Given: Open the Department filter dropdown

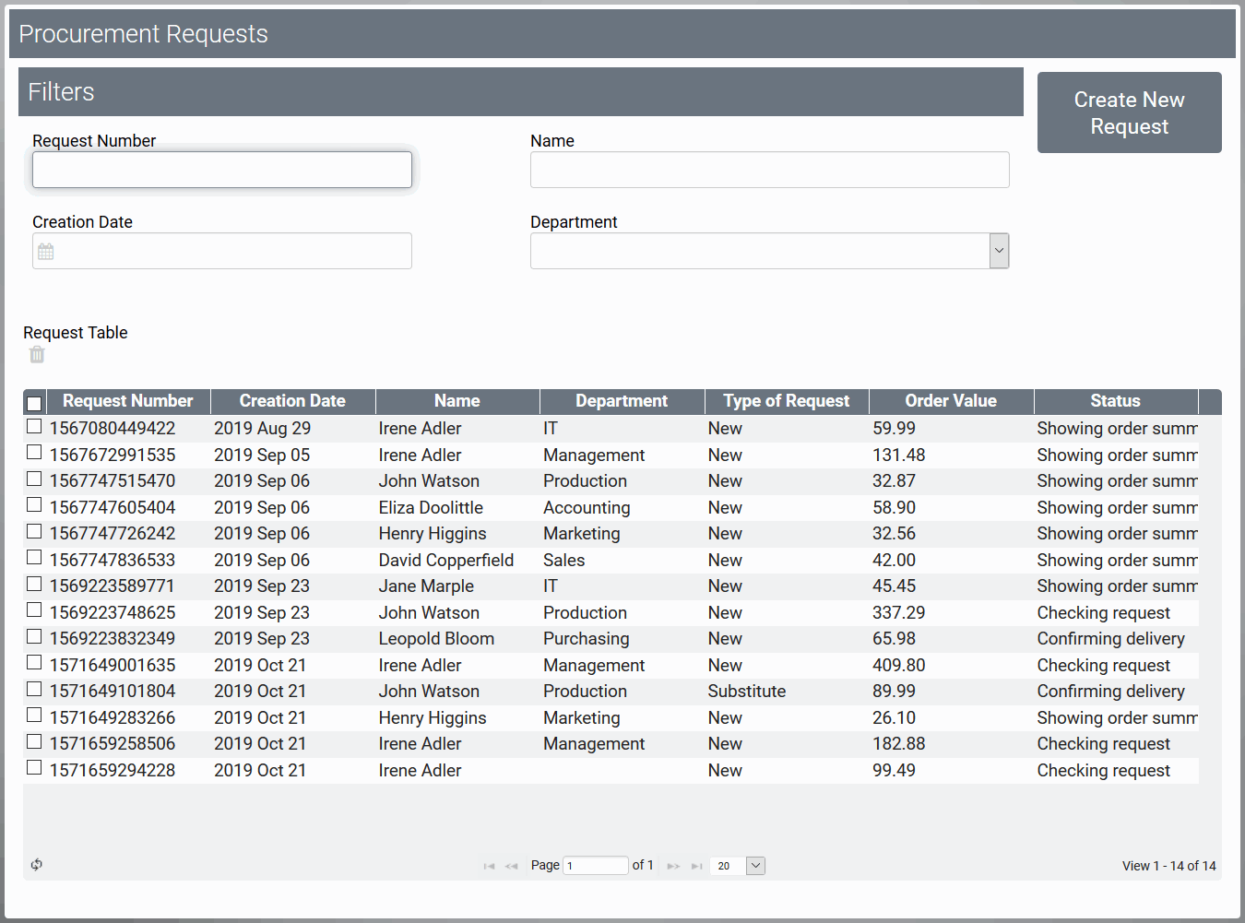Looking at the screenshot, I should click(x=998, y=251).
